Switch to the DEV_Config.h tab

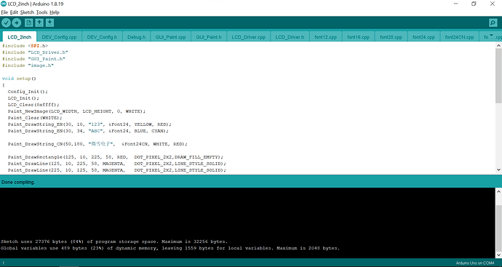102,37
